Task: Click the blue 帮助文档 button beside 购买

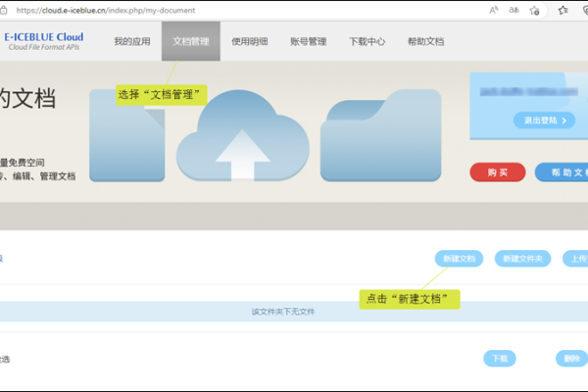Action: click(x=562, y=172)
